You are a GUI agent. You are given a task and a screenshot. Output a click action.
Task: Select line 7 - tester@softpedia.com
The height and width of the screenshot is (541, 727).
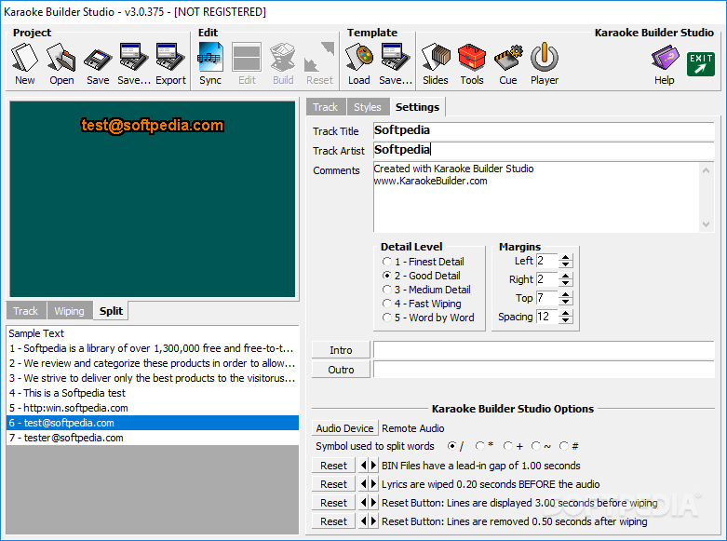[153, 438]
